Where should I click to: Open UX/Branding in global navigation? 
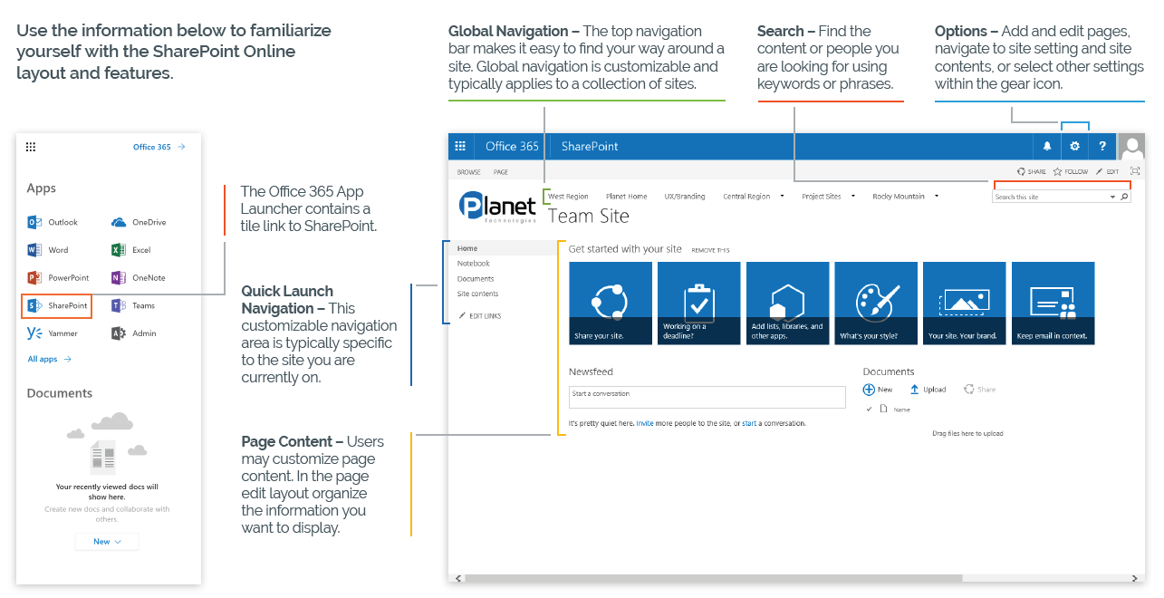(685, 196)
